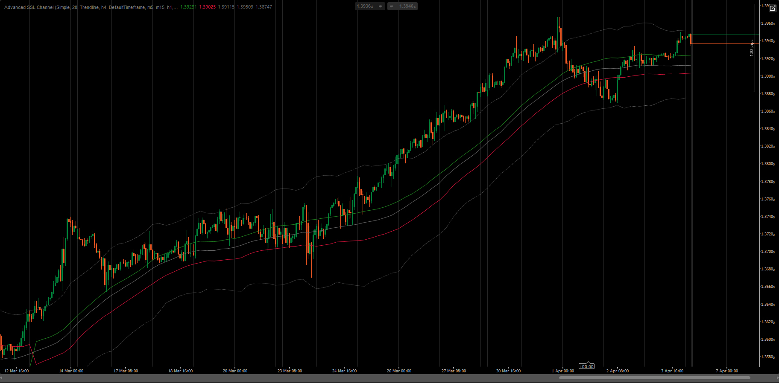The height and width of the screenshot is (383, 779).
Task: Click the horizontal chart scrollbar thumb
Action: pos(654,377)
